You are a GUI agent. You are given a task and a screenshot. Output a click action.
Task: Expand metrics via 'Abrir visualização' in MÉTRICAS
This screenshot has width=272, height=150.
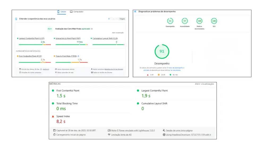(204, 84)
